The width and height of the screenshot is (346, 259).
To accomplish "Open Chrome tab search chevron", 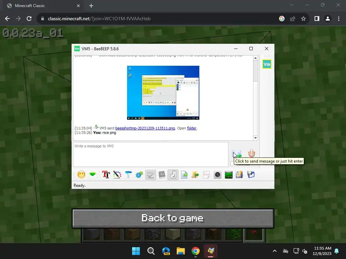I will (x=292, y=5).
